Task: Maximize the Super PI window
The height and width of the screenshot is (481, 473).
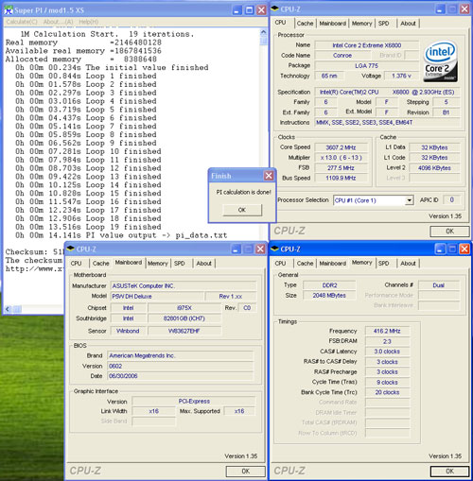Action: tap(249, 10)
